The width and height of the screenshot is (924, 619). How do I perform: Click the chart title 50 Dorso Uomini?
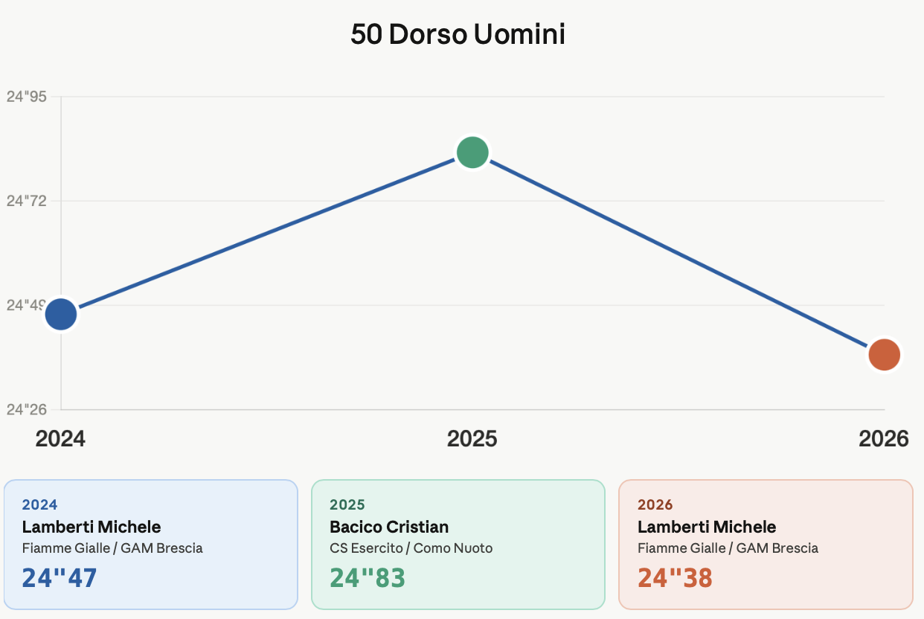pos(458,35)
